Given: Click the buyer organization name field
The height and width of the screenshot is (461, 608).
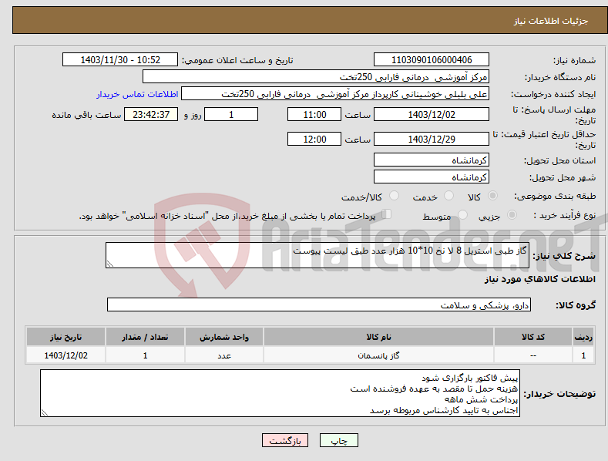Looking at the screenshot, I should (316, 77).
